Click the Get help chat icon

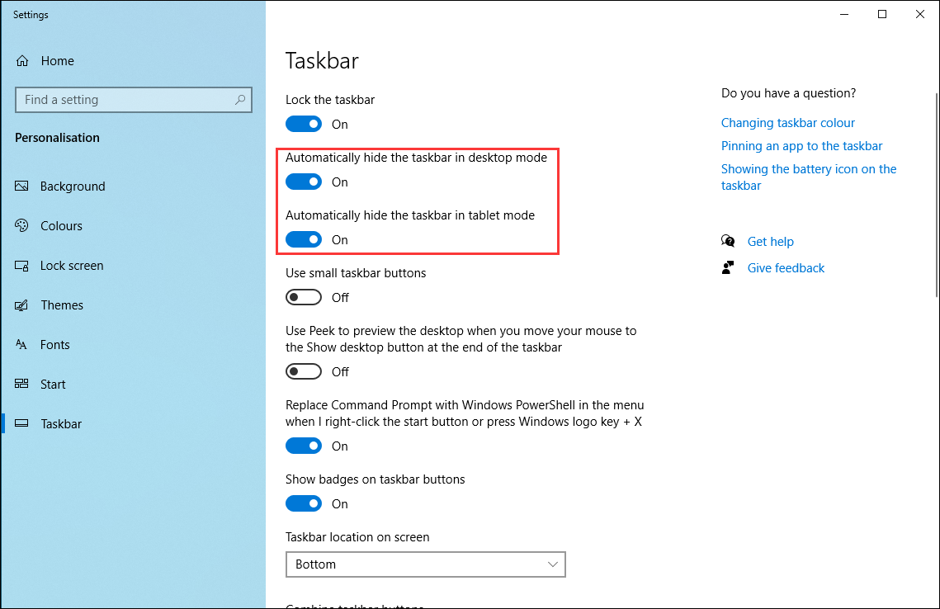(728, 242)
